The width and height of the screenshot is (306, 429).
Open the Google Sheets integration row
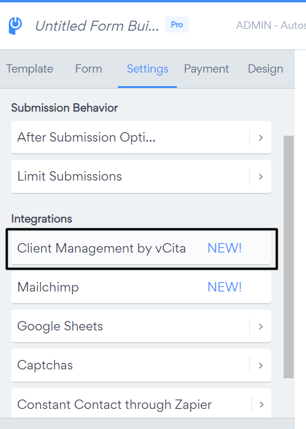[141, 326]
